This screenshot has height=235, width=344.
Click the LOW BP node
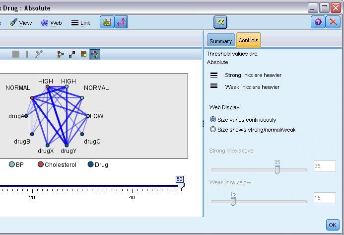(88, 116)
